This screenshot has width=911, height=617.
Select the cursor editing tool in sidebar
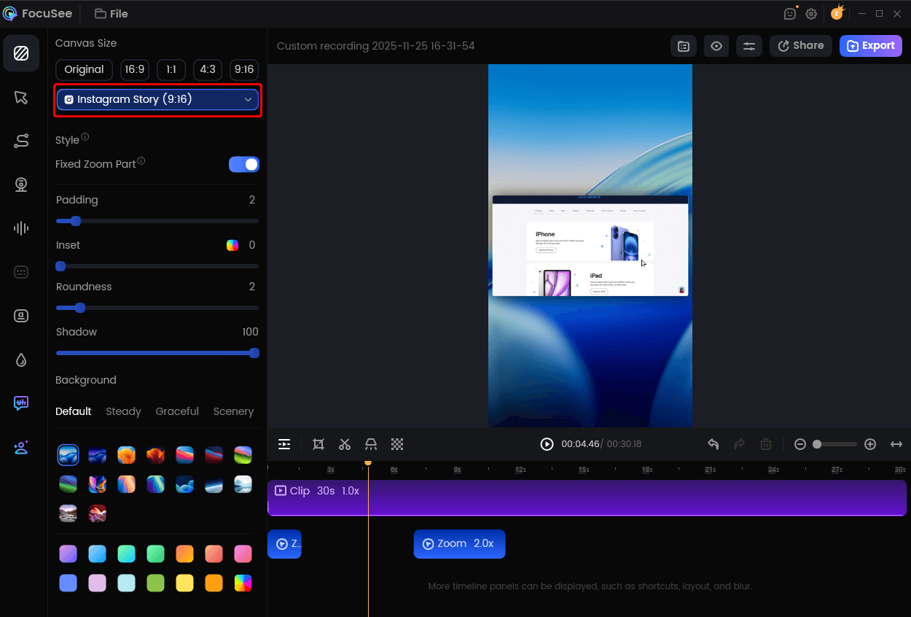point(21,97)
